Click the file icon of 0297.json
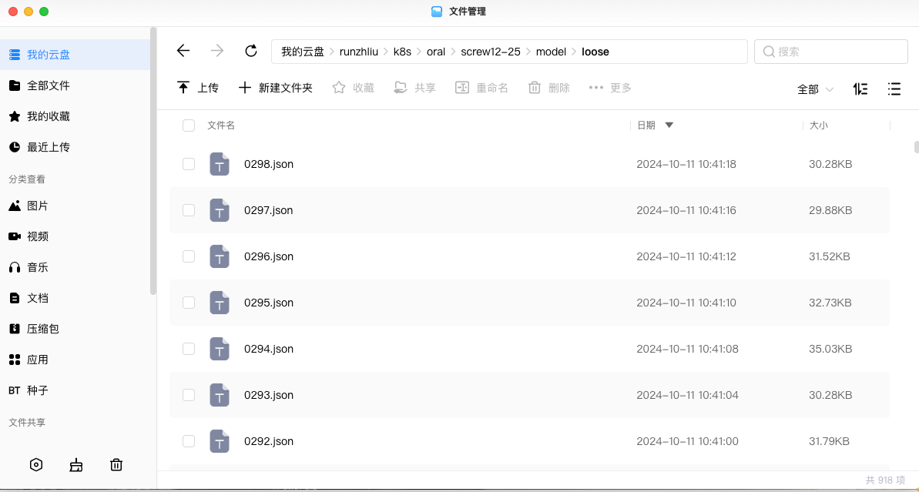 click(x=220, y=210)
